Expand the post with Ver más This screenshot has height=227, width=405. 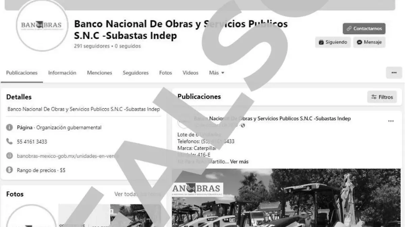point(239,162)
